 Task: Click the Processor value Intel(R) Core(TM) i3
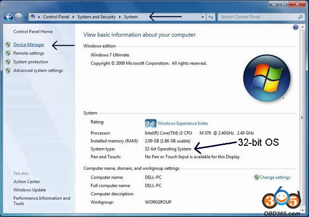click(x=199, y=133)
